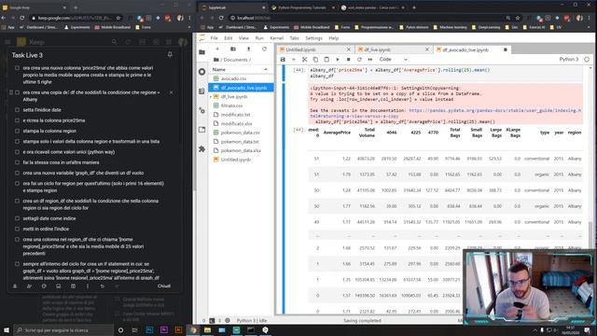Open the Extension Manager puzzle icon

point(201,149)
